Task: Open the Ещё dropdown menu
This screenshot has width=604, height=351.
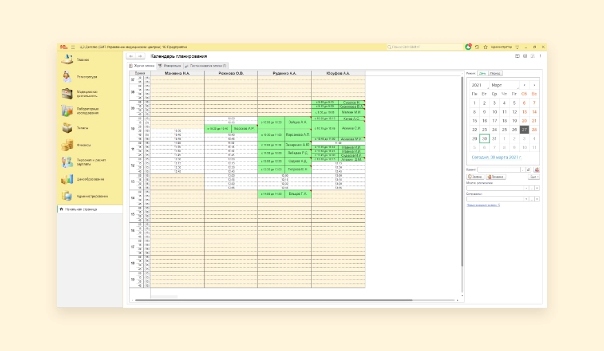Action: point(534,176)
